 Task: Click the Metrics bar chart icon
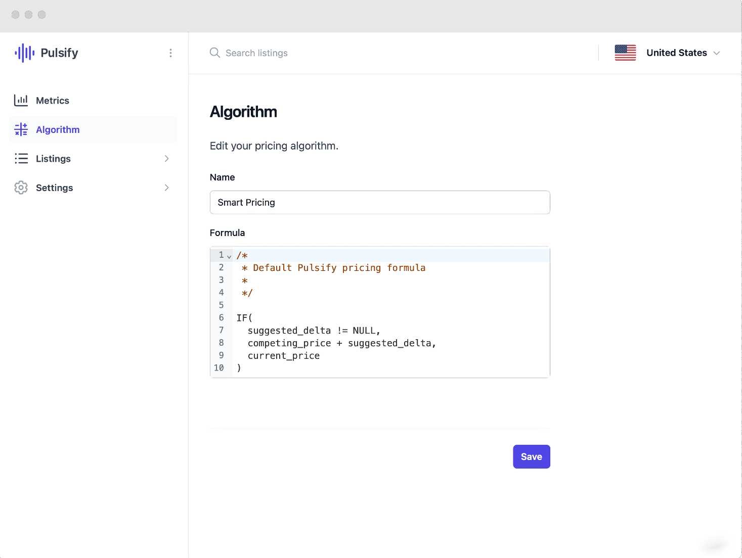click(21, 100)
